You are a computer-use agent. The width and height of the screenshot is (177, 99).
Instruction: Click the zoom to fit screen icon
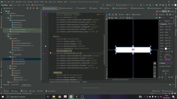click(155, 76)
